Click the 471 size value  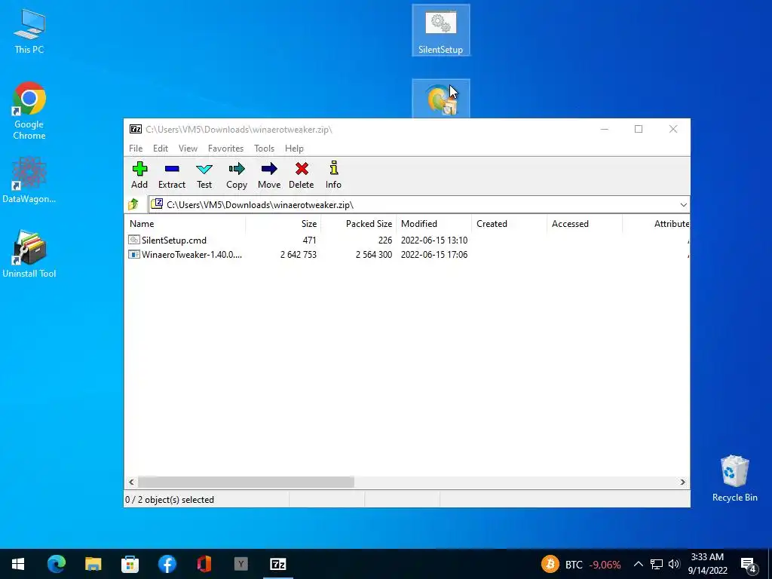tap(309, 240)
